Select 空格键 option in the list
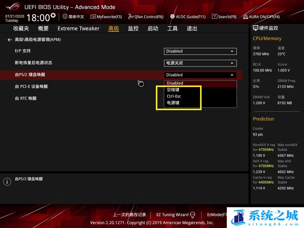Viewport: 304px width, 228px height. click(200, 90)
